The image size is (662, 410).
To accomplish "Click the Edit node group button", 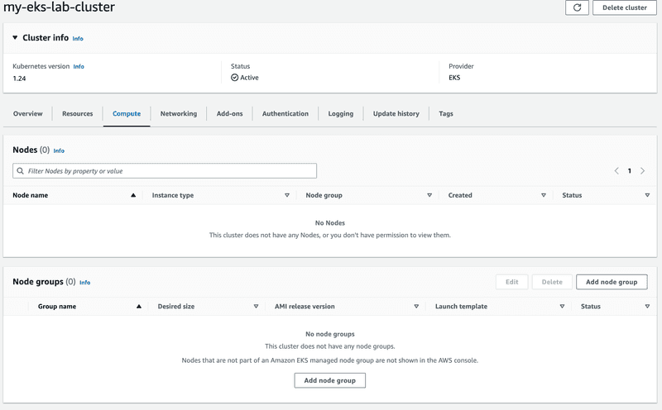I will 511,282.
